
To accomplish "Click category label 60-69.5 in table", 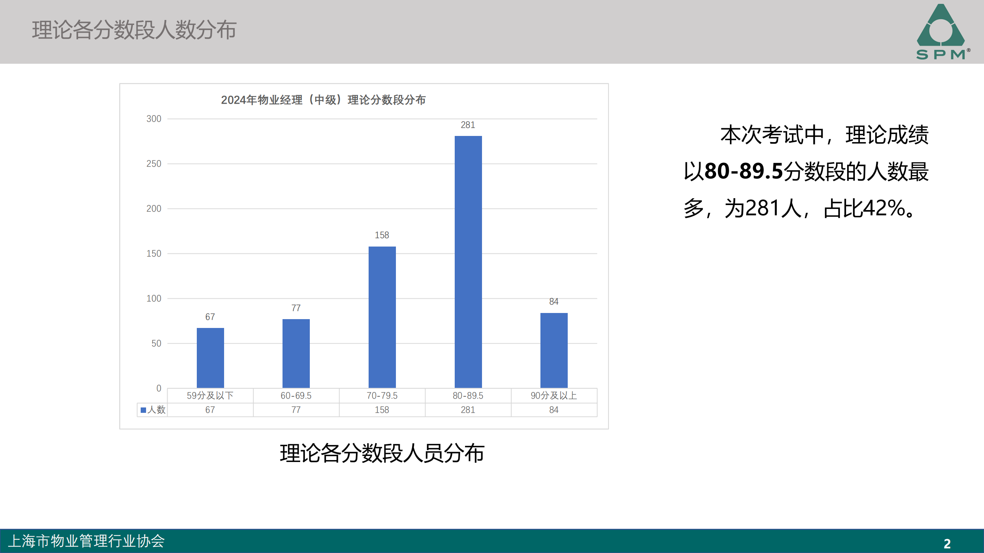I will coord(296,396).
